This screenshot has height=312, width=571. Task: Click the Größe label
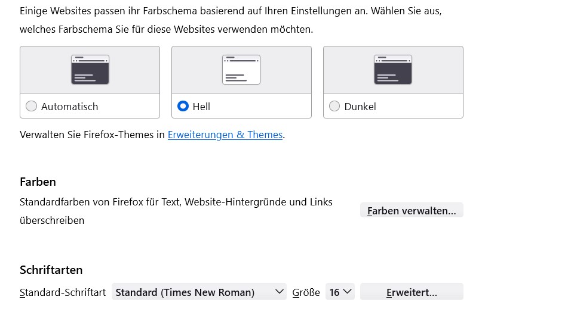pyautogui.click(x=306, y=292)
